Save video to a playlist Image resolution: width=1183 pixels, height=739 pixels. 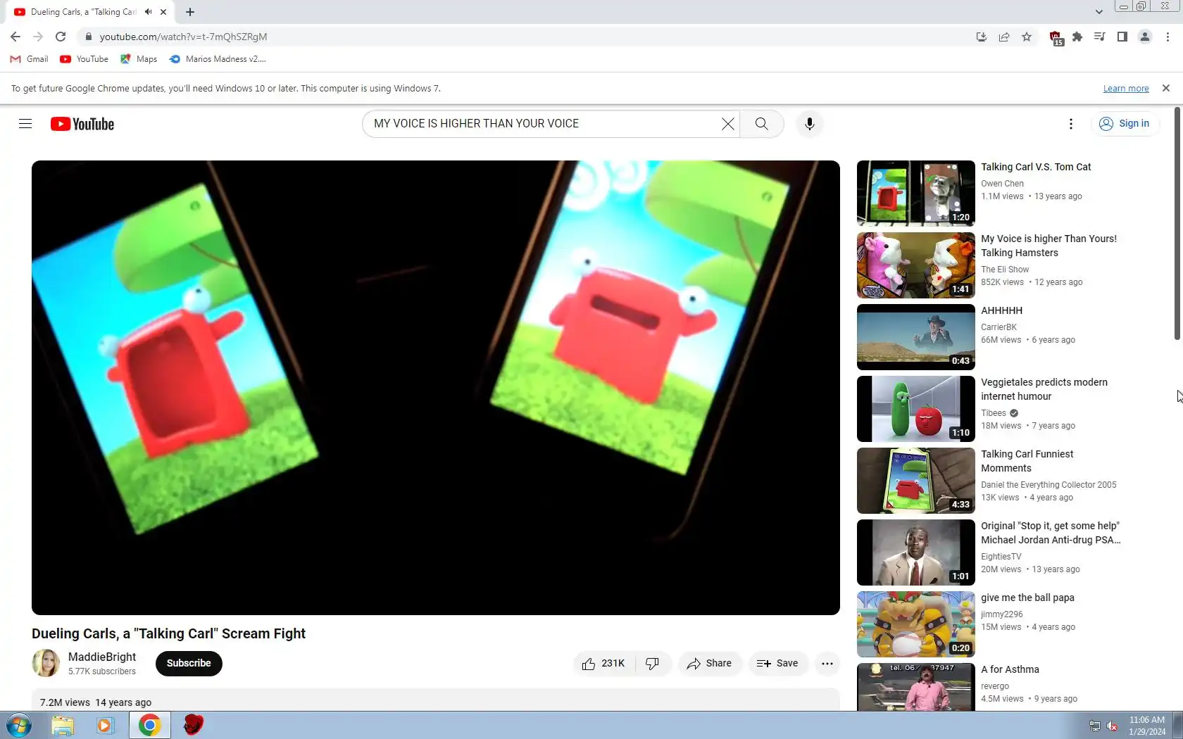777,664
